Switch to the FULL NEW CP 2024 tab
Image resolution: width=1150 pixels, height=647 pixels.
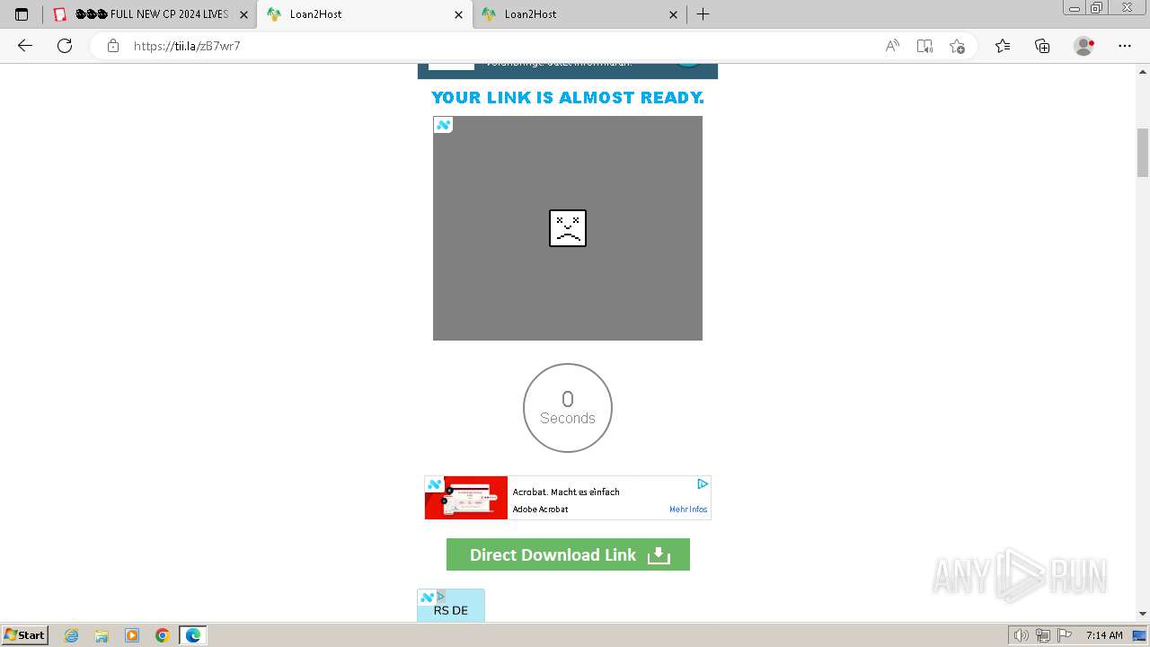pyautogui.click(x=151, y=14)
